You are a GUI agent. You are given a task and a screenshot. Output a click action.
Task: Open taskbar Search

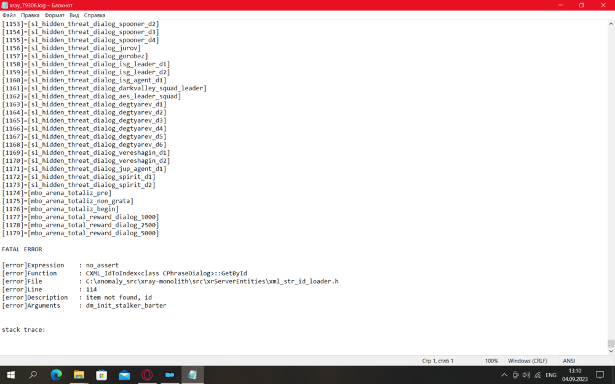pyautogui.click(x=33, y=375)
